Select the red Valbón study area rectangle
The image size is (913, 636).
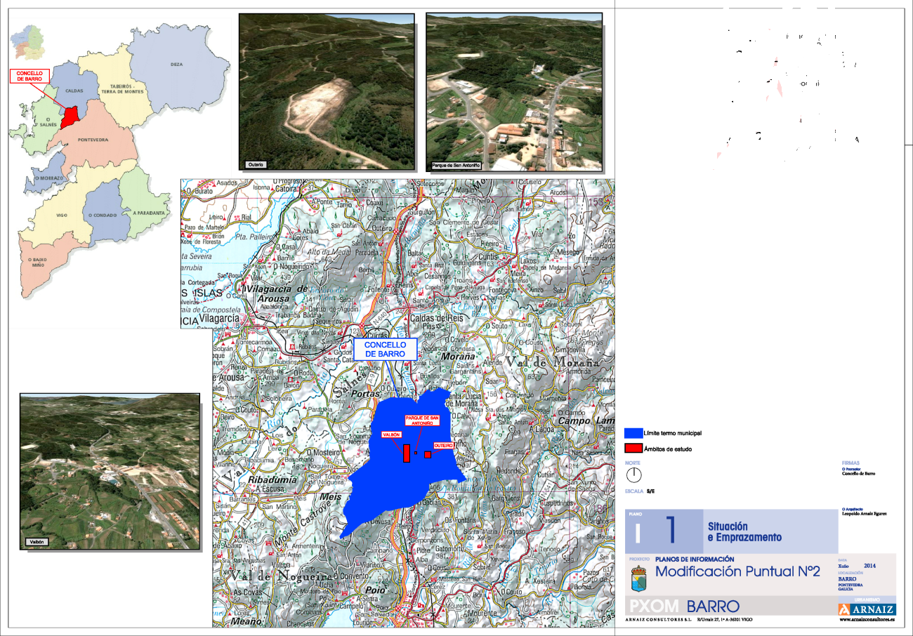click(406, 453)
